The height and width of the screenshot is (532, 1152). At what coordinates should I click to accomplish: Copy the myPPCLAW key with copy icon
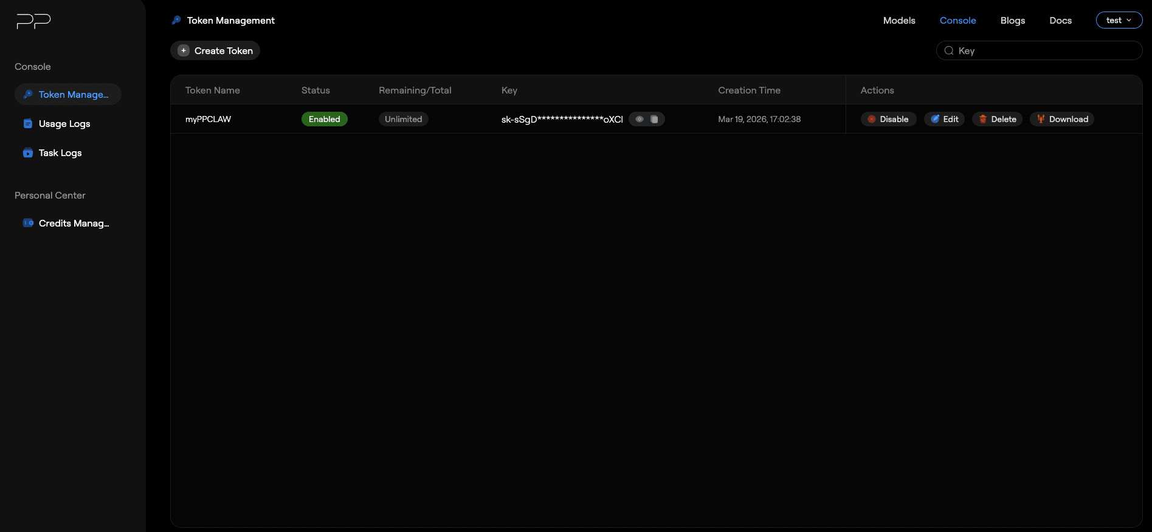655,119
